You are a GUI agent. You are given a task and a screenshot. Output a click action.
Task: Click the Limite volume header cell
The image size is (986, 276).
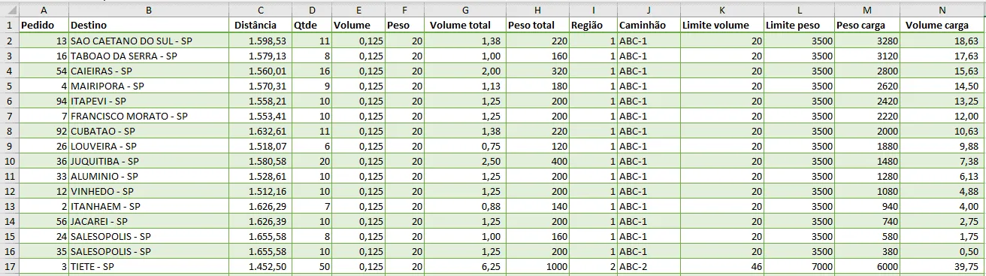[721, 26]
